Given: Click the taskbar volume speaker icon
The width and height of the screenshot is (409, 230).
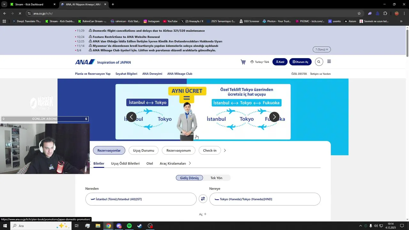Looking at the screenshot, I should point(376,226).
